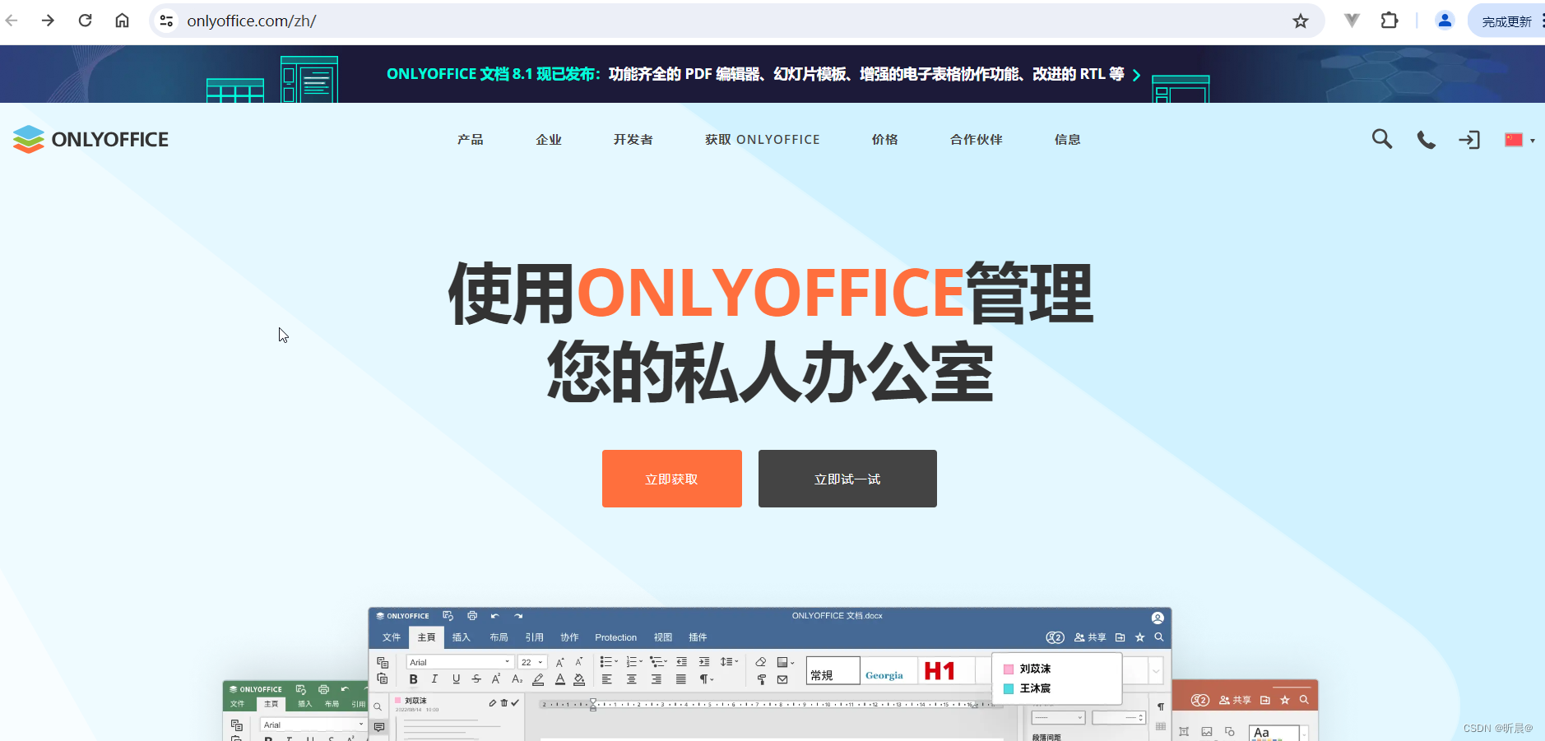The height and width of the screenshot is (741, 1545).
Task: Open the 合作伙伴 menu
Action: tap(977, 140)
